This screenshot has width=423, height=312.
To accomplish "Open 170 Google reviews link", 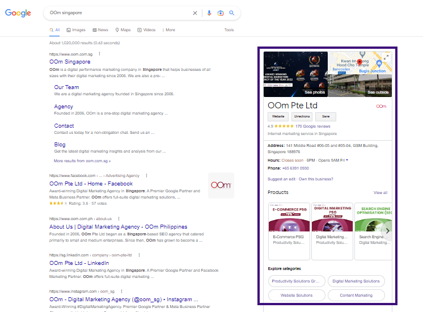I will coord(312,127).
